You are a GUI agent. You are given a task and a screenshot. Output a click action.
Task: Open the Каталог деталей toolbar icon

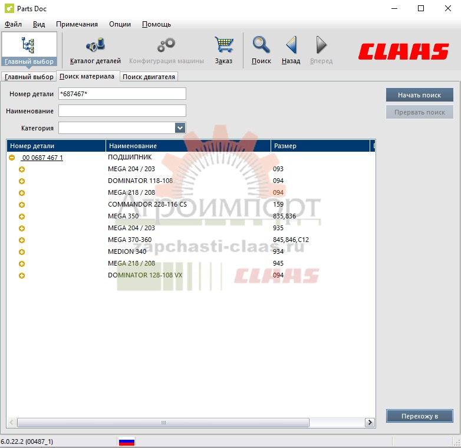96,44
